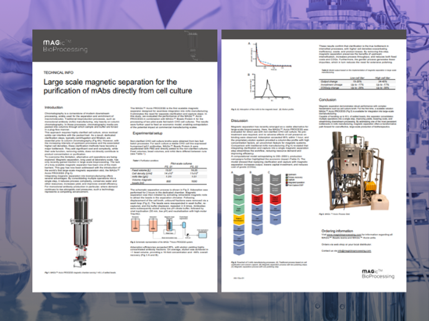
Task: Open the website link in Ordering information
Action: click(344, 235)
